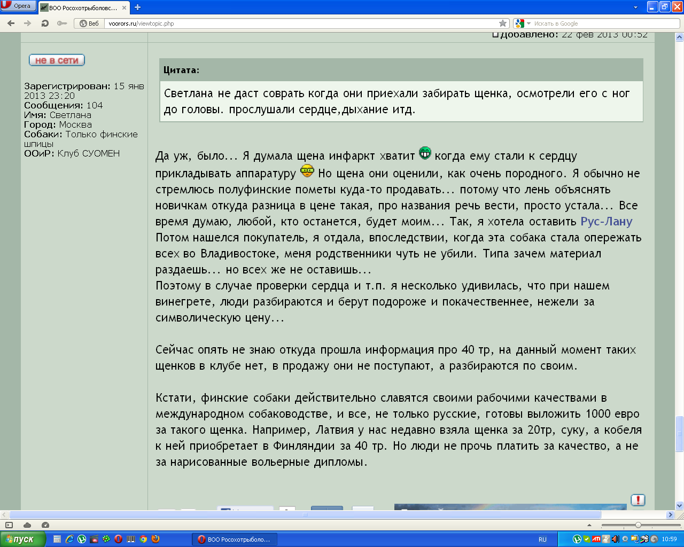
Task: Open the Opera Link cloud icon
Action: (x=27, y=525)
